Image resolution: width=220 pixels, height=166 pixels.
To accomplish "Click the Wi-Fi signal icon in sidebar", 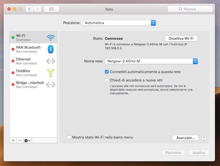I will pos(50,38).
